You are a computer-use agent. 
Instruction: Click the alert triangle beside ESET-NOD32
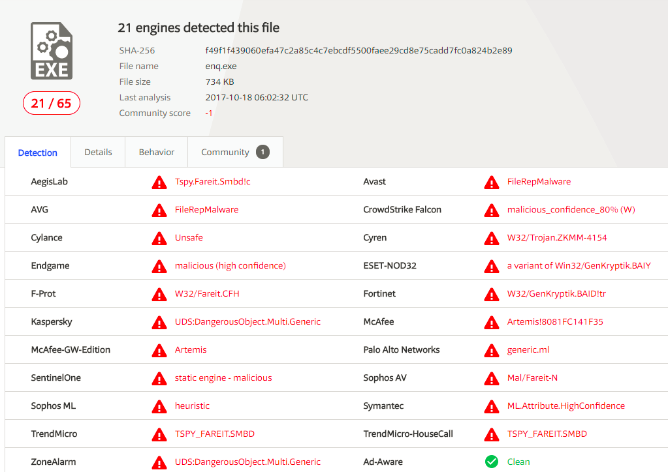tap(491, 266)
